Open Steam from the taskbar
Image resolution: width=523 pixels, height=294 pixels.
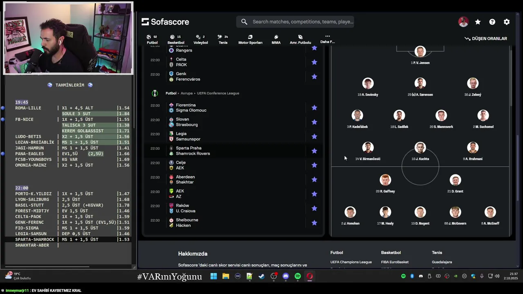click(261, 276)
